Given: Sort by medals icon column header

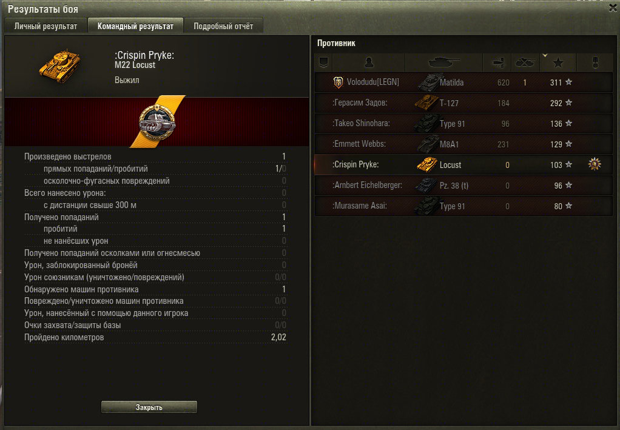Looking at the screenshot, I should 595,62.
